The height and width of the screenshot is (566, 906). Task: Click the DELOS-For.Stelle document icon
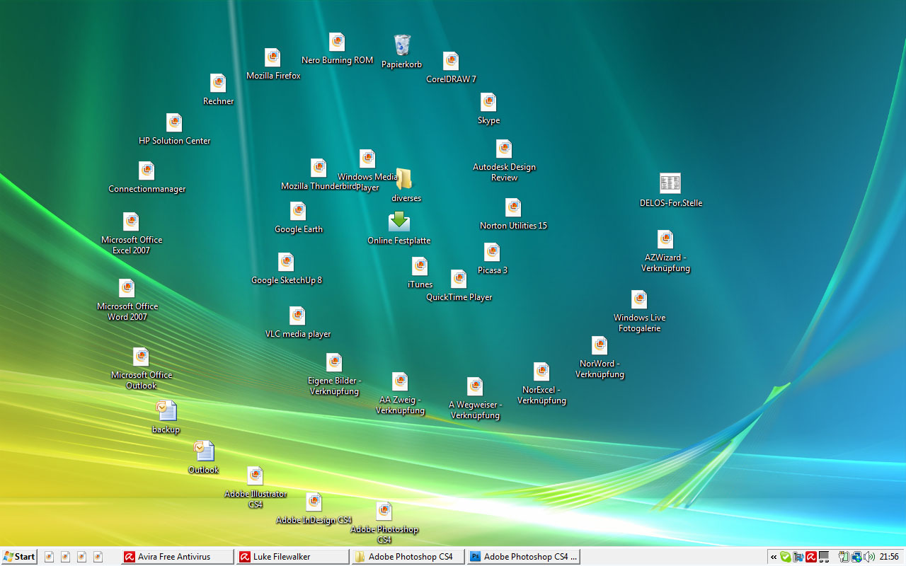670,184
